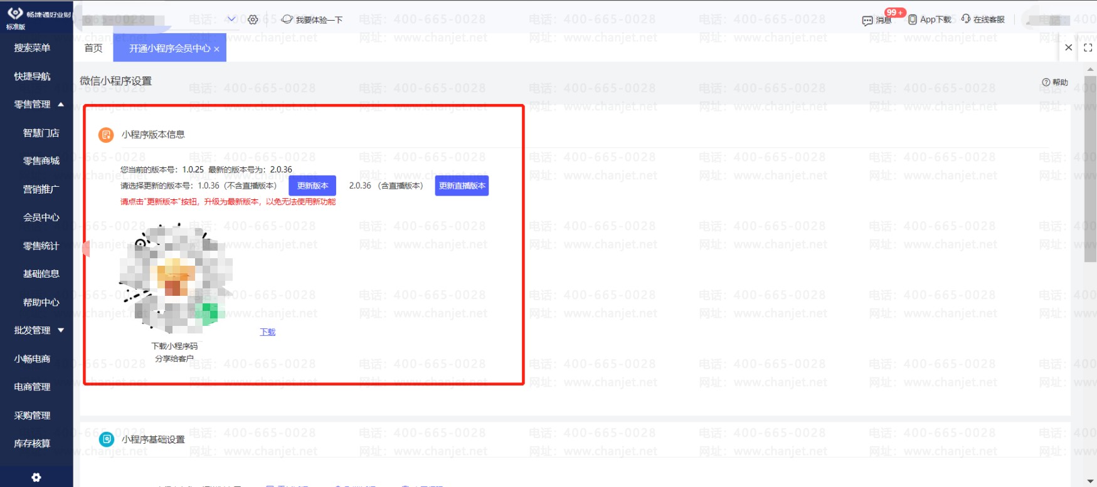The height and width of the screenshot is (487, 1097).
Task: Open 库存核算 in the sidebar
Action: 33,444
